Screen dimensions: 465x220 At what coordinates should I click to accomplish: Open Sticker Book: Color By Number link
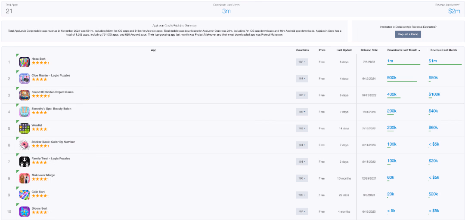click(x=53, y=142)
